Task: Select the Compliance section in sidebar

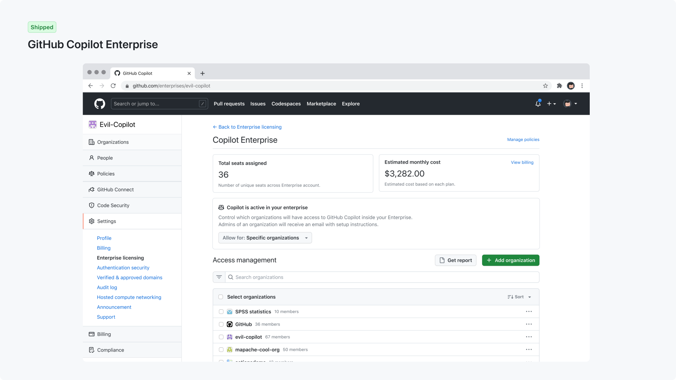Action: pyautogui.click(x=110, y=350)
